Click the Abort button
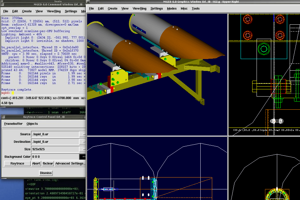This screenshot has height=200, width=300. pyautogui.click(x=36, y=163)
